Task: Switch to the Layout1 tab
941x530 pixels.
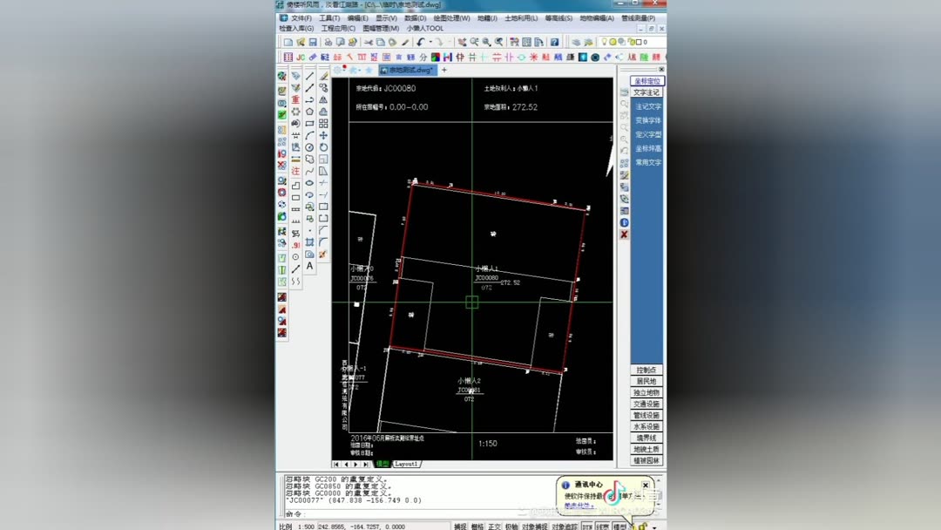Action: point(407,463)
